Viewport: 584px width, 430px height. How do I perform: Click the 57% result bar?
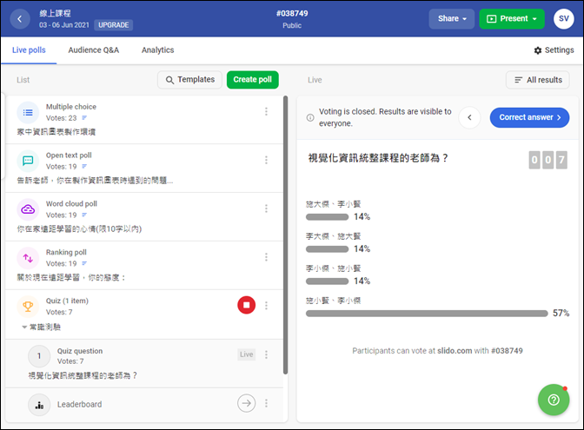click(x=427, y=314)
